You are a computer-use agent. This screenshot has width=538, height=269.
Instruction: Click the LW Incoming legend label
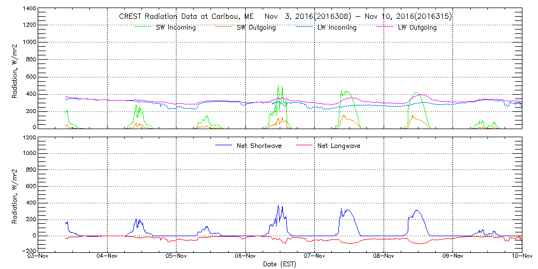(337, 28)
